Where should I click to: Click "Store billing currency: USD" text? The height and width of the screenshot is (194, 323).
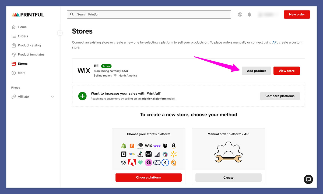point(111,71)
